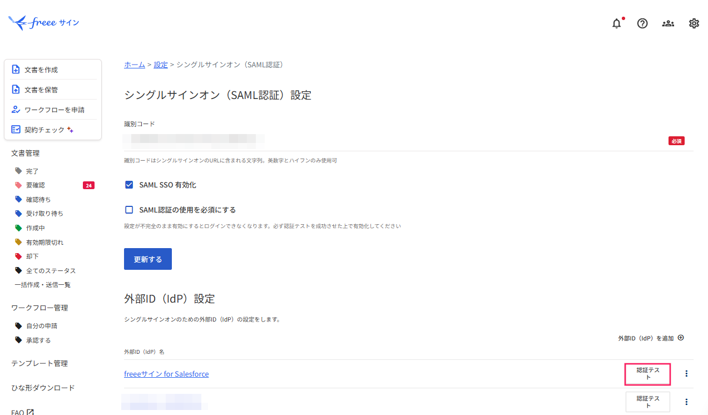Click the 文書管理 section heading
The height and width of the screenshot is (415, 708).
(26, 153)
